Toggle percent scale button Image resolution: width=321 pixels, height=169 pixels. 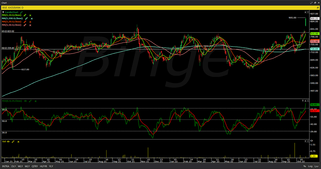click(x=305, y=166)
